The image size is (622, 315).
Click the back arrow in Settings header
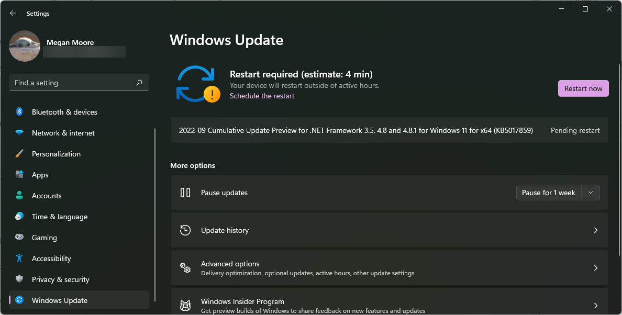coord(13,14)
